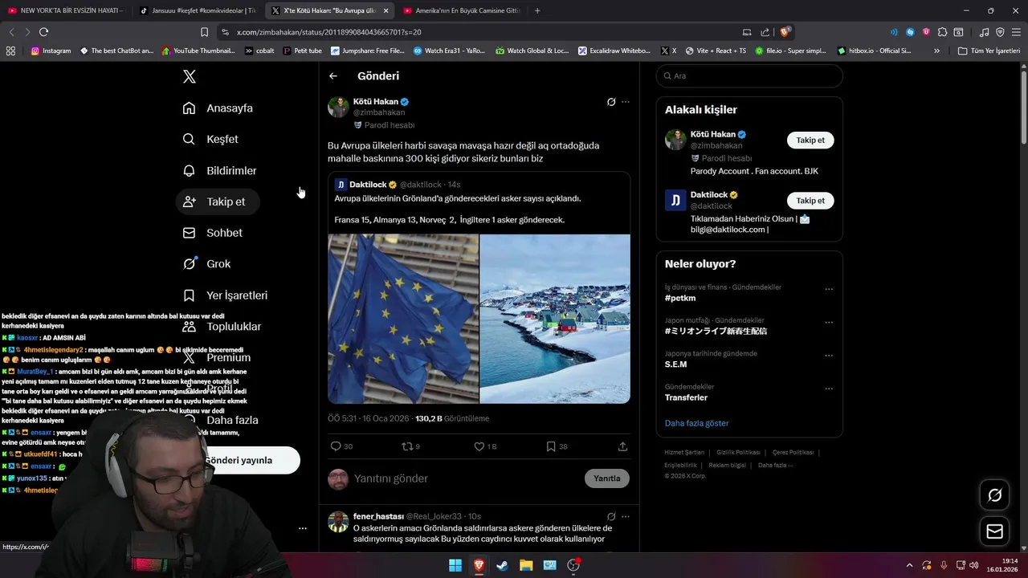Open the Instagram bookmark

(x=51, y=51)
